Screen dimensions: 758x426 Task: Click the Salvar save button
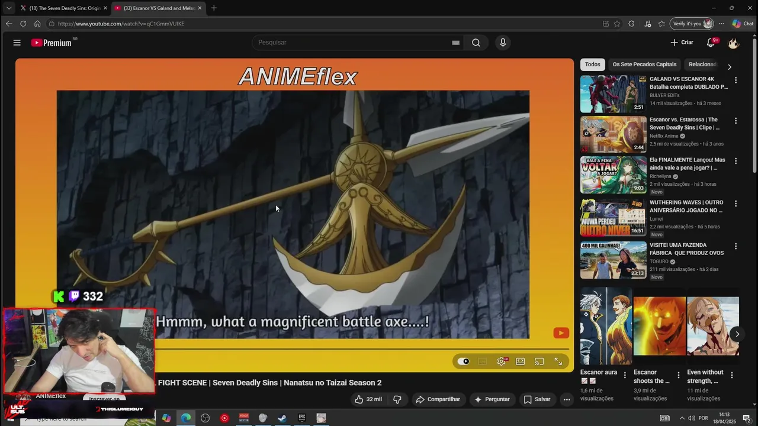537,399
